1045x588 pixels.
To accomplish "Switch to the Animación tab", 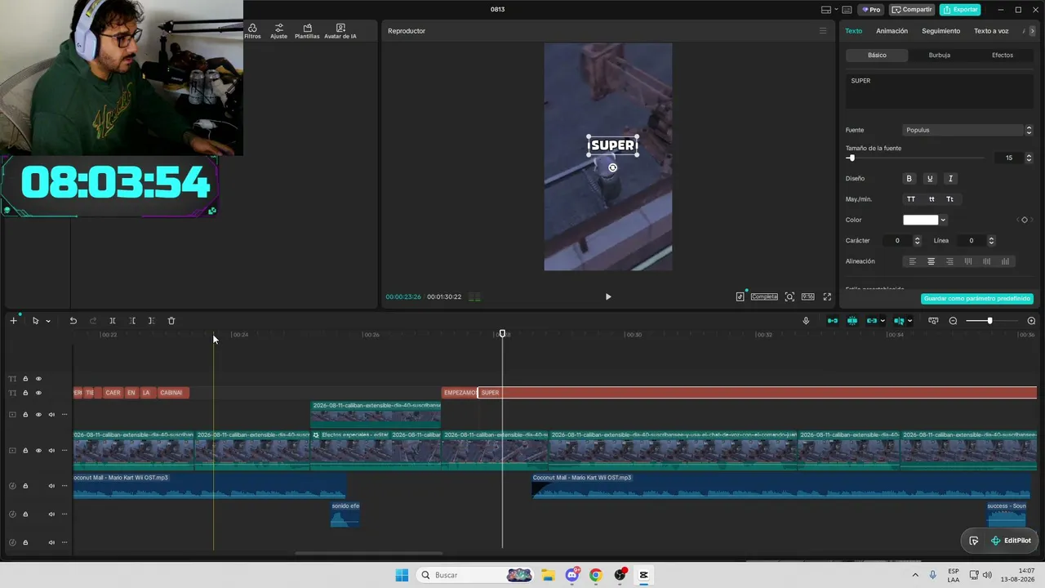I will click(x=892, y=31).
